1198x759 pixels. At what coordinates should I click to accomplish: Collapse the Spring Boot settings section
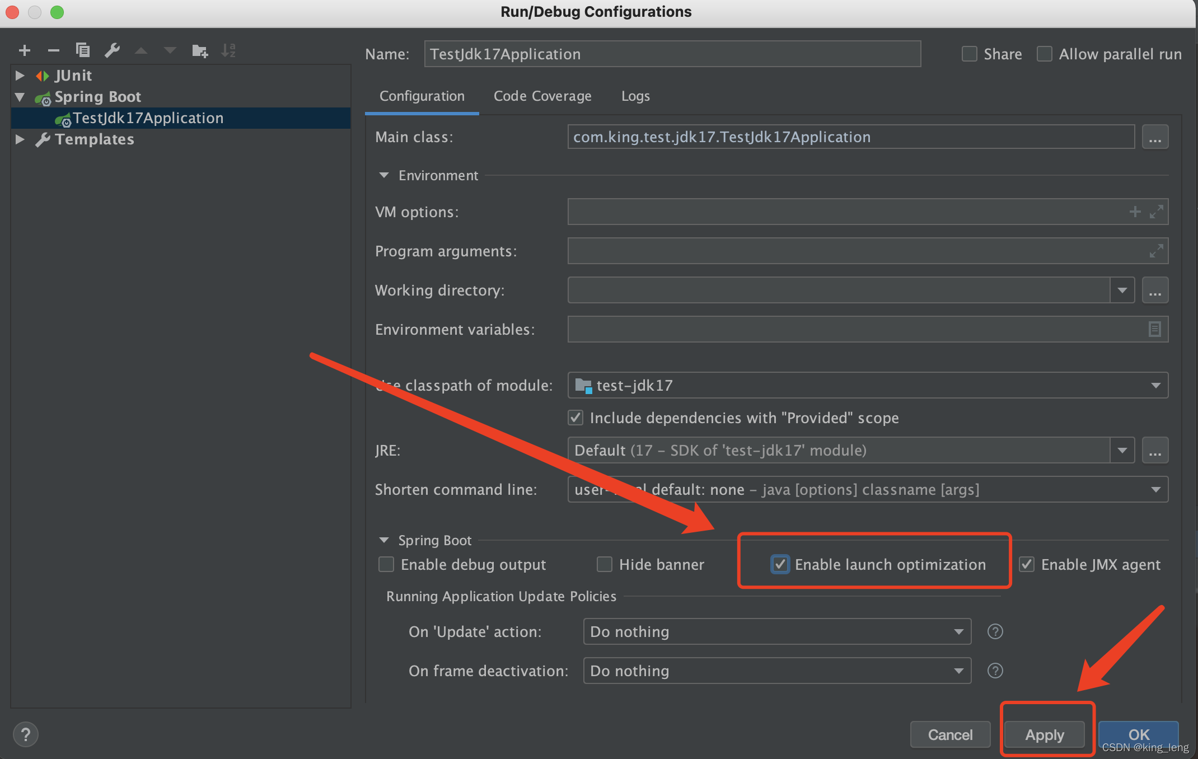[x=384, y=541]
